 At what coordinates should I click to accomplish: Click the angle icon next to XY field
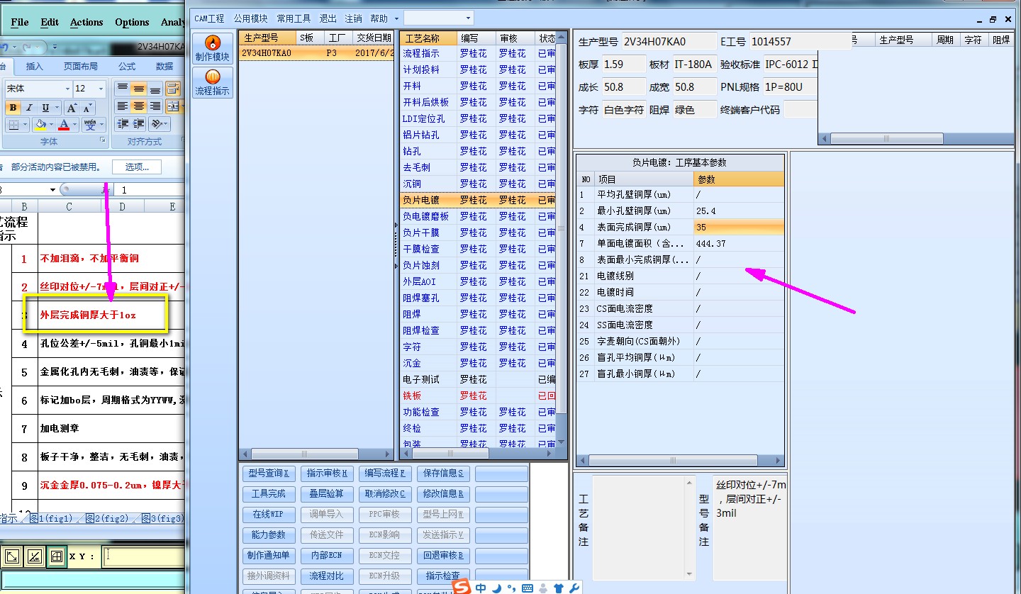click(34, 557)
